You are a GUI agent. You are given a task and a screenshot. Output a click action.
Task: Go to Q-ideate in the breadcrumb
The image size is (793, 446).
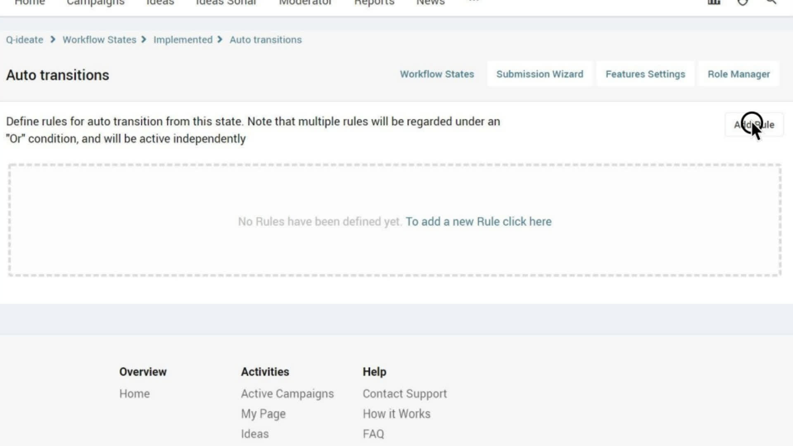[24, 40]
